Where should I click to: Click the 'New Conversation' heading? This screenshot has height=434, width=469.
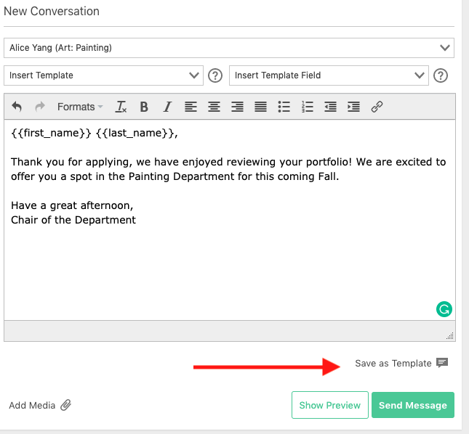52,12
